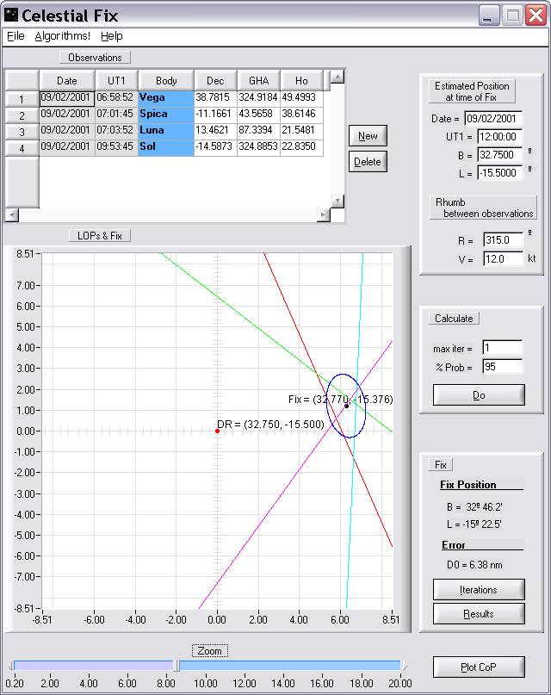
Task: Click the max iter input field
Action: (x=502, y=348)
